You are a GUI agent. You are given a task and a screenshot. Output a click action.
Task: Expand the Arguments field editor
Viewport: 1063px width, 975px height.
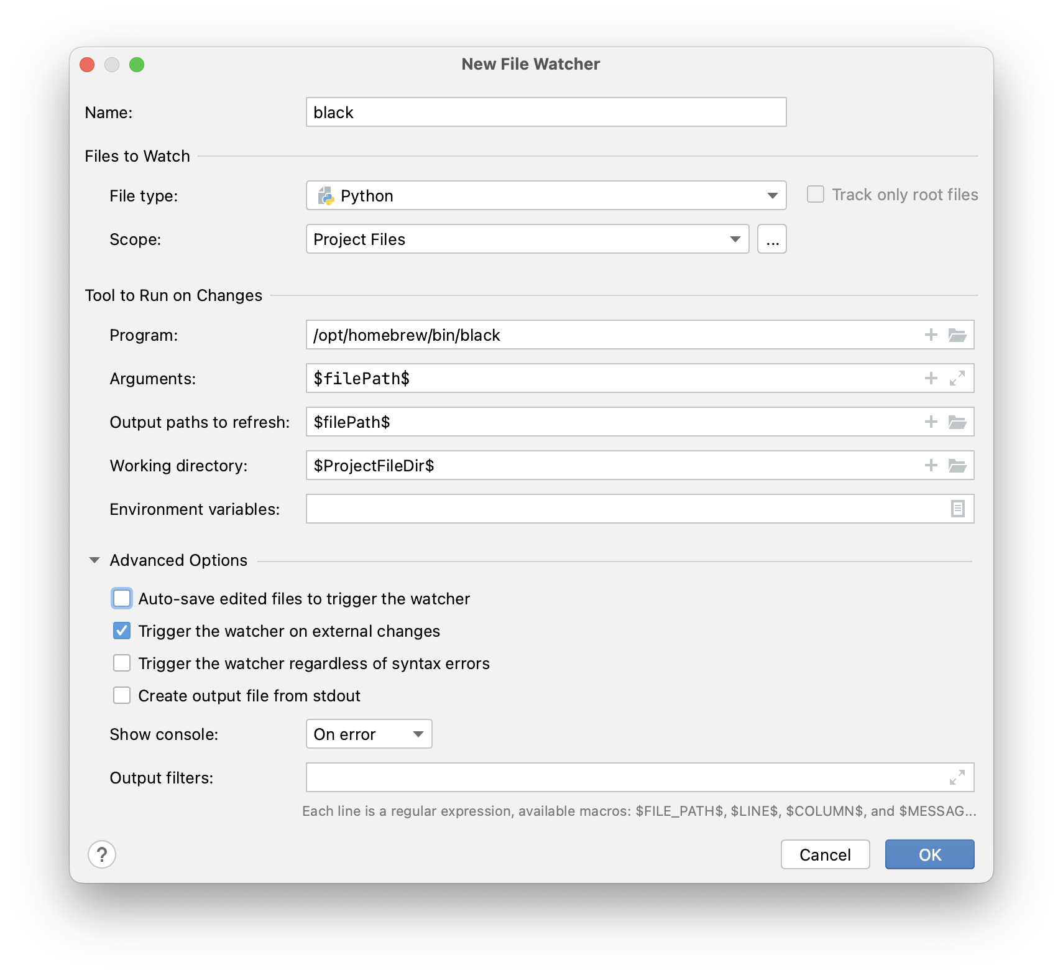(x=957, y=379)
